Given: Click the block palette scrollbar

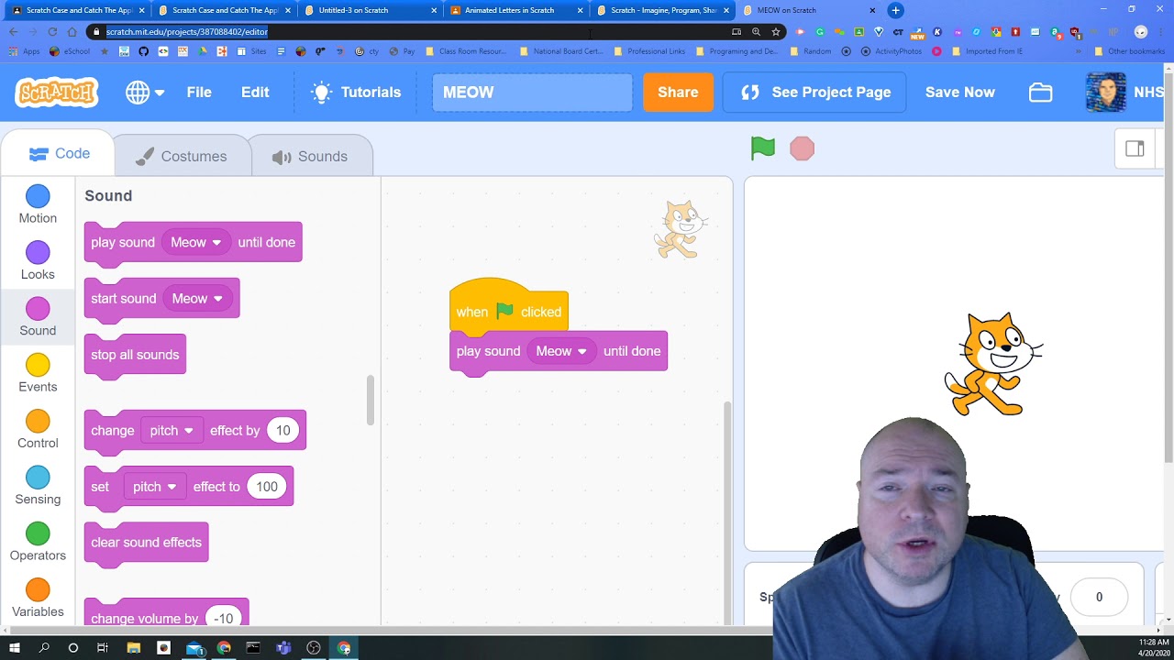Looking at the screenshot, I should tap(371, 400).
